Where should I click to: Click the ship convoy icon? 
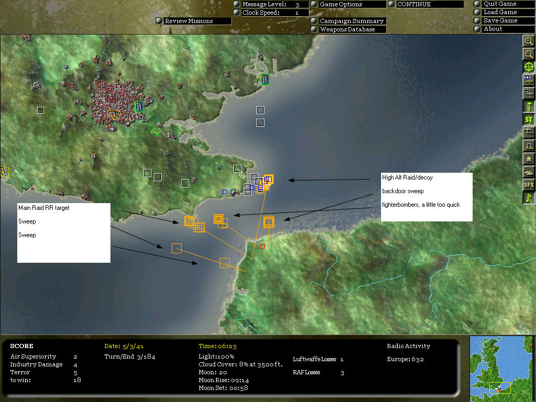(x=529, y=172)
